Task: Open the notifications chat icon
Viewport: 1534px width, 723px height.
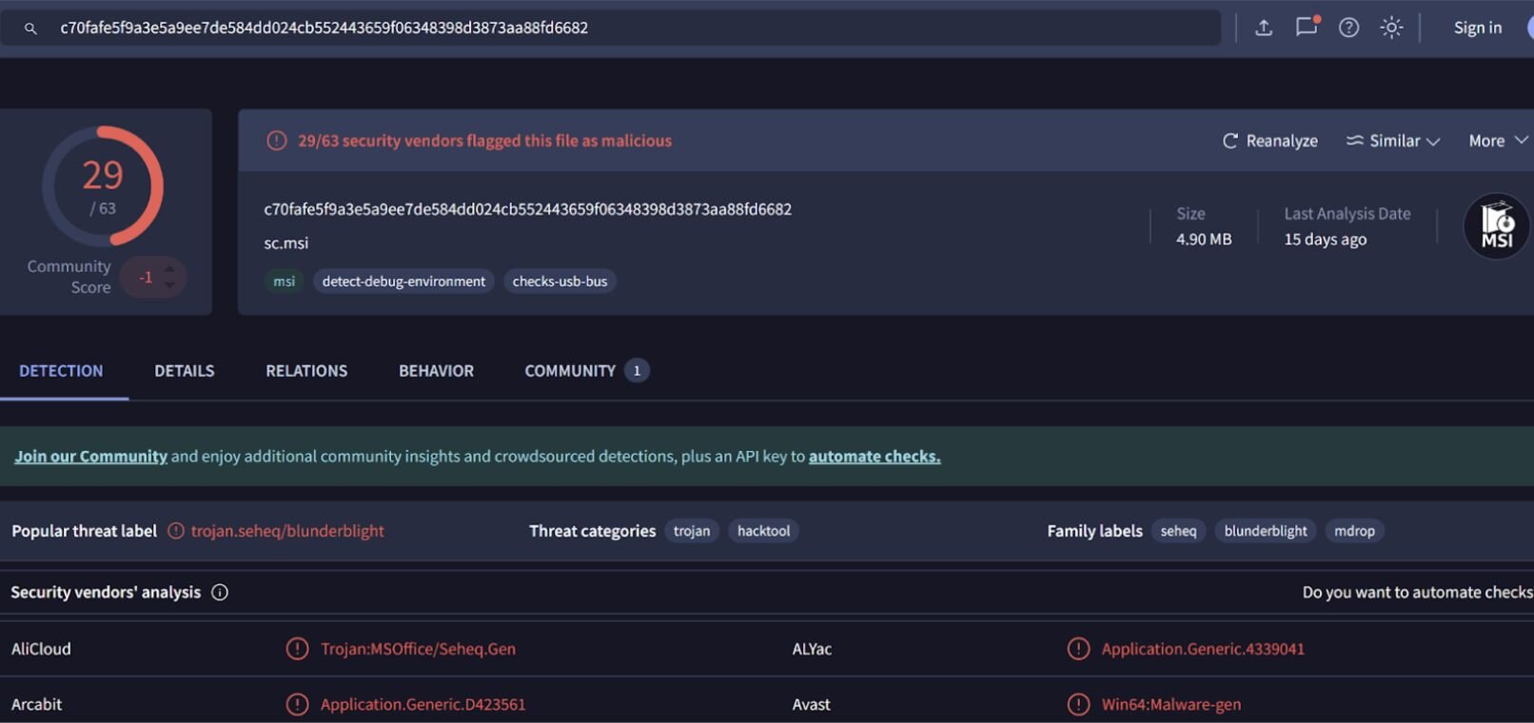Action: click(1307, 27)
